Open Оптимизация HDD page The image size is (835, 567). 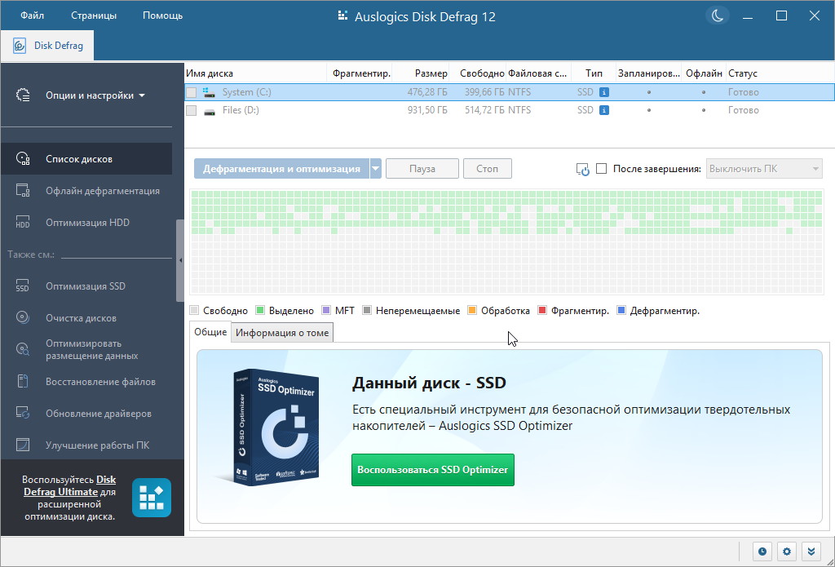pos(86,222)
